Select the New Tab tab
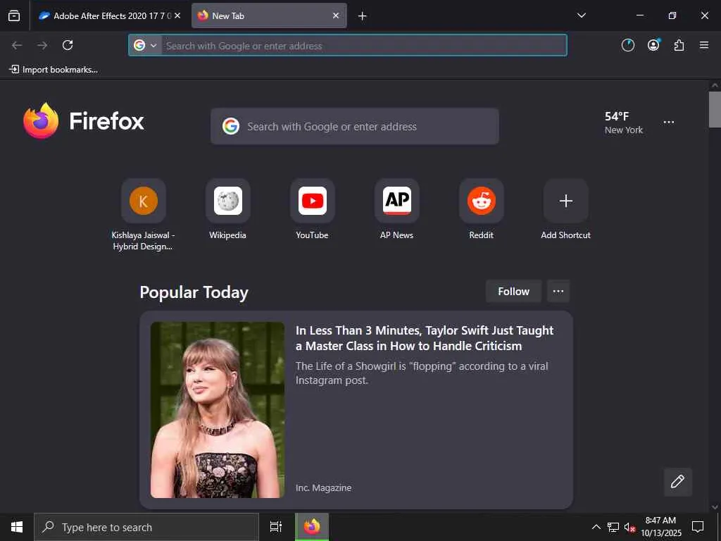721x541 pixels. tap(269, 15)
